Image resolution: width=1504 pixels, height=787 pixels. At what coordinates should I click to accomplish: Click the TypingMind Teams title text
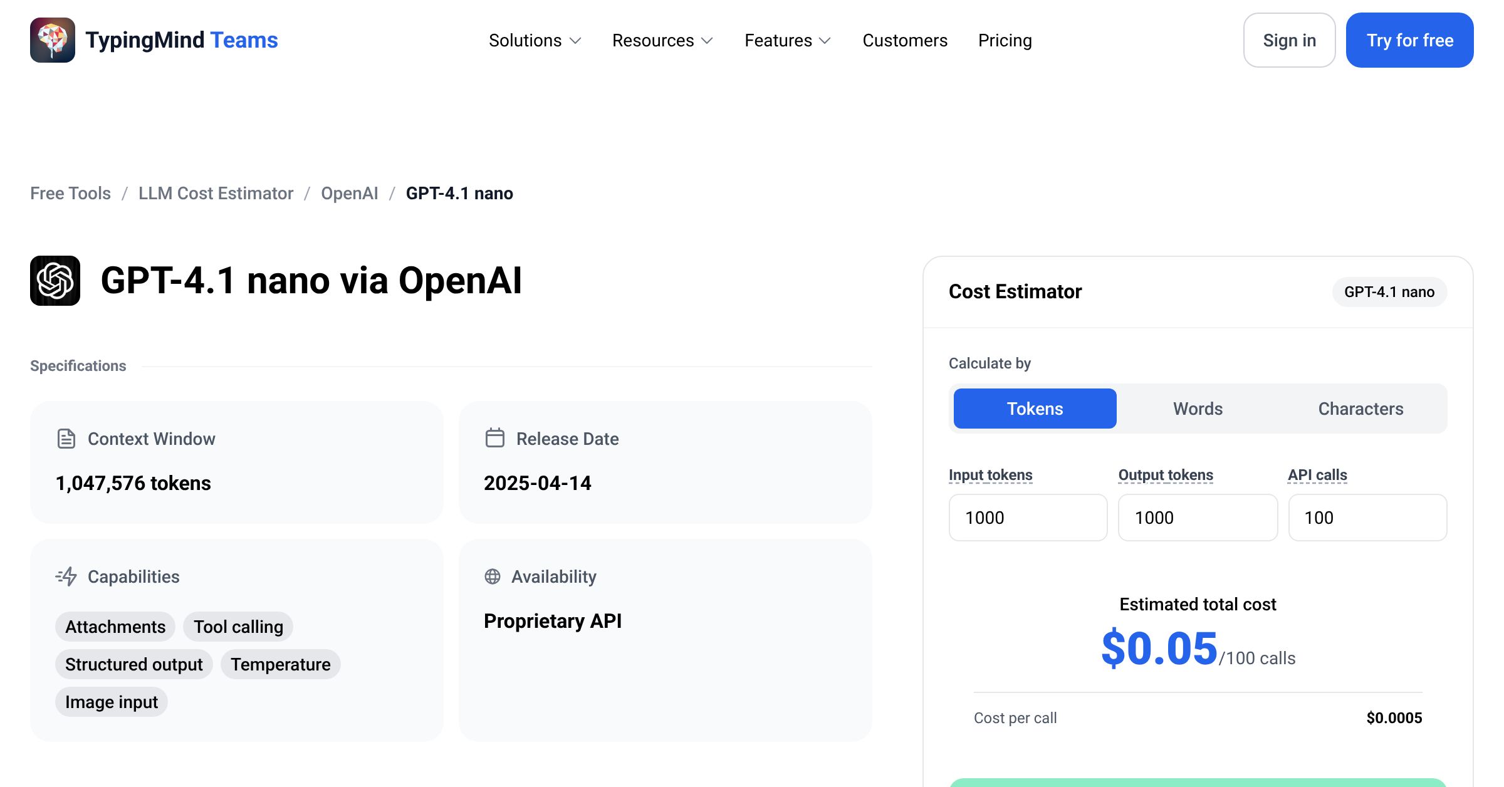click(182, 40)
